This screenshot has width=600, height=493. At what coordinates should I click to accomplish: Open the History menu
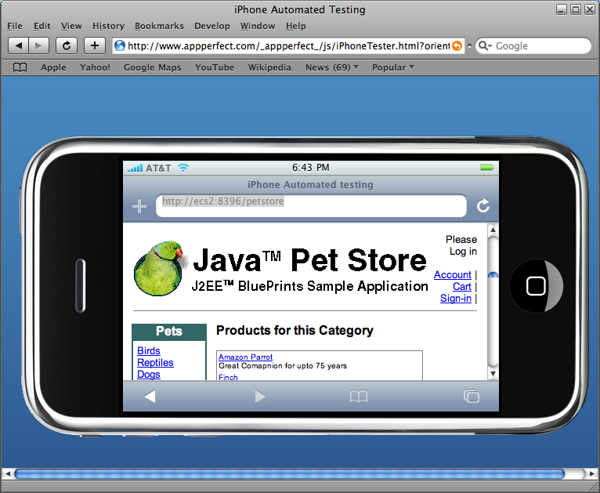point(108,26)
